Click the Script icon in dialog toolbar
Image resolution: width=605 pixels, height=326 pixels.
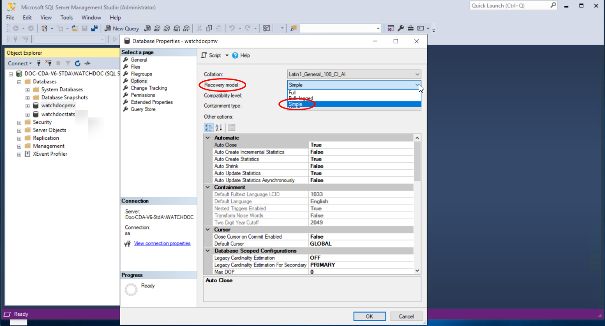[204, 56]
